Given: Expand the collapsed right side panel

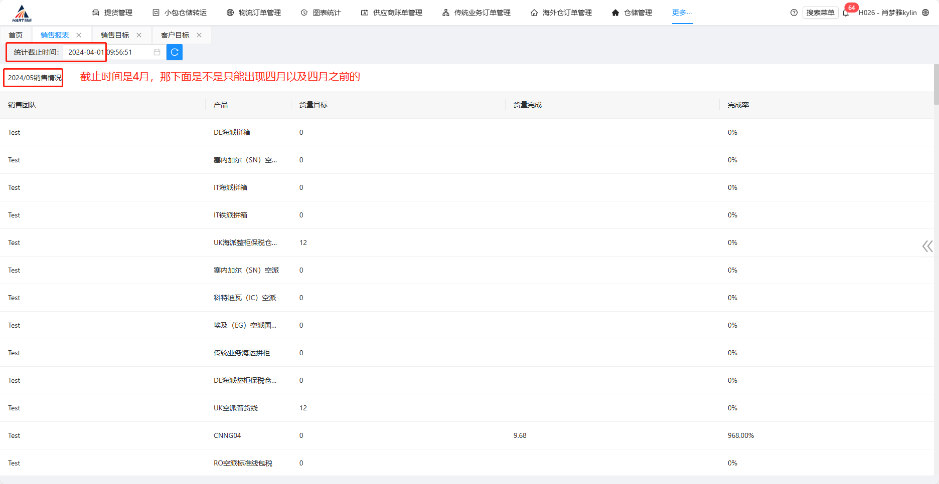Looking at the screenshot, I should click(x=927, y=246).
